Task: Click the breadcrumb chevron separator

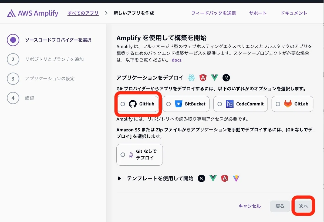Action: [x=106, y=13]
